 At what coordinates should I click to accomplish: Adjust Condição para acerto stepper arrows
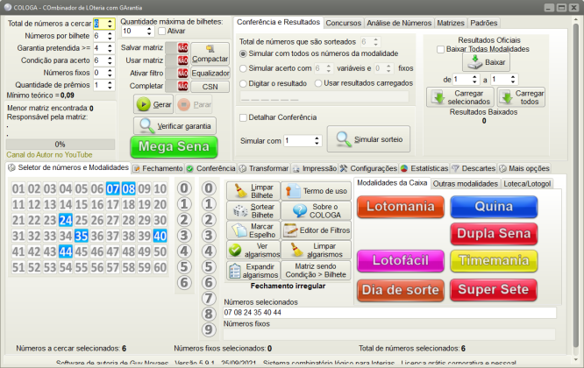click(x=110, y=60)
